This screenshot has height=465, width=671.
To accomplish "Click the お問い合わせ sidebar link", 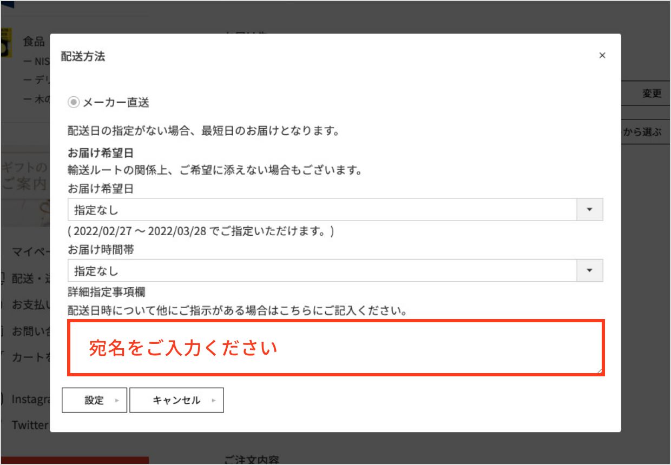I will click(x=30, y=330).
